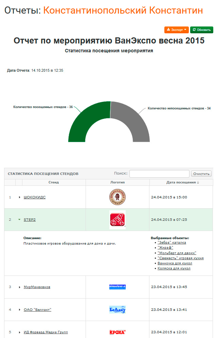Open the Коляска для кукол link
Screen dimensions: 217x338
[x=174, y=268]
